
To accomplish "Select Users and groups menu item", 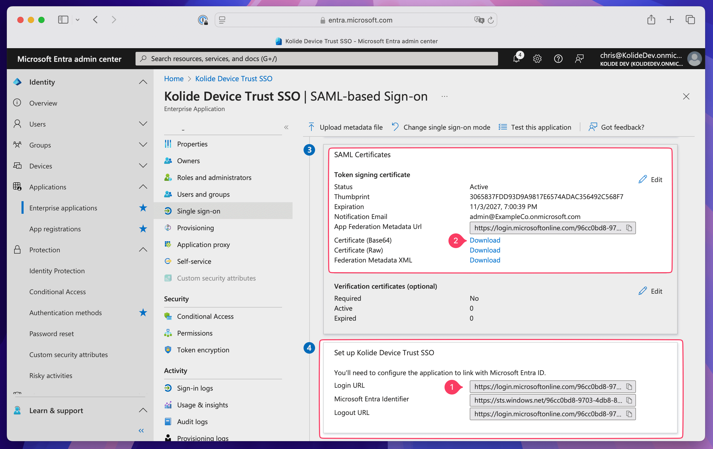I will [203, 194].
